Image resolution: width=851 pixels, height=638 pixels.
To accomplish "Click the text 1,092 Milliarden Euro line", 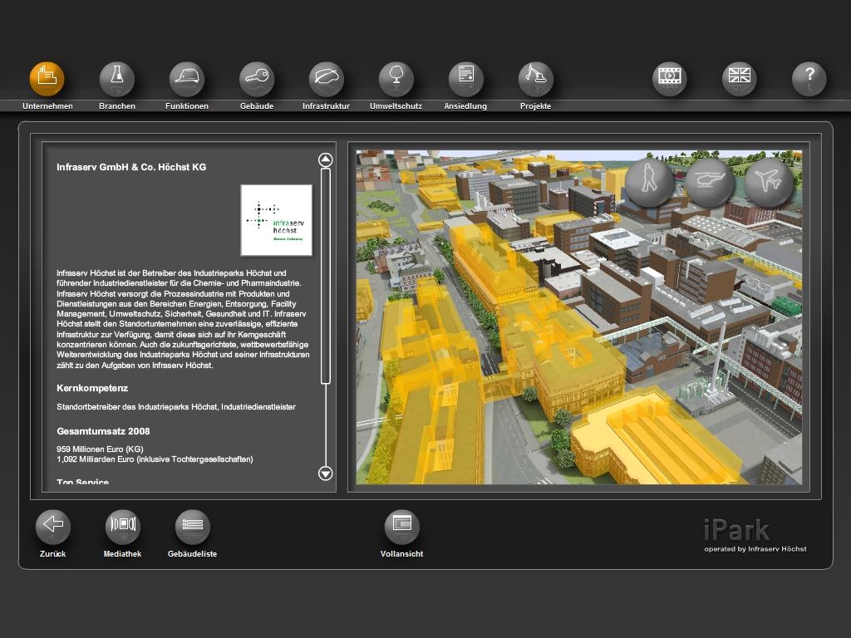I will pos(155,459).
